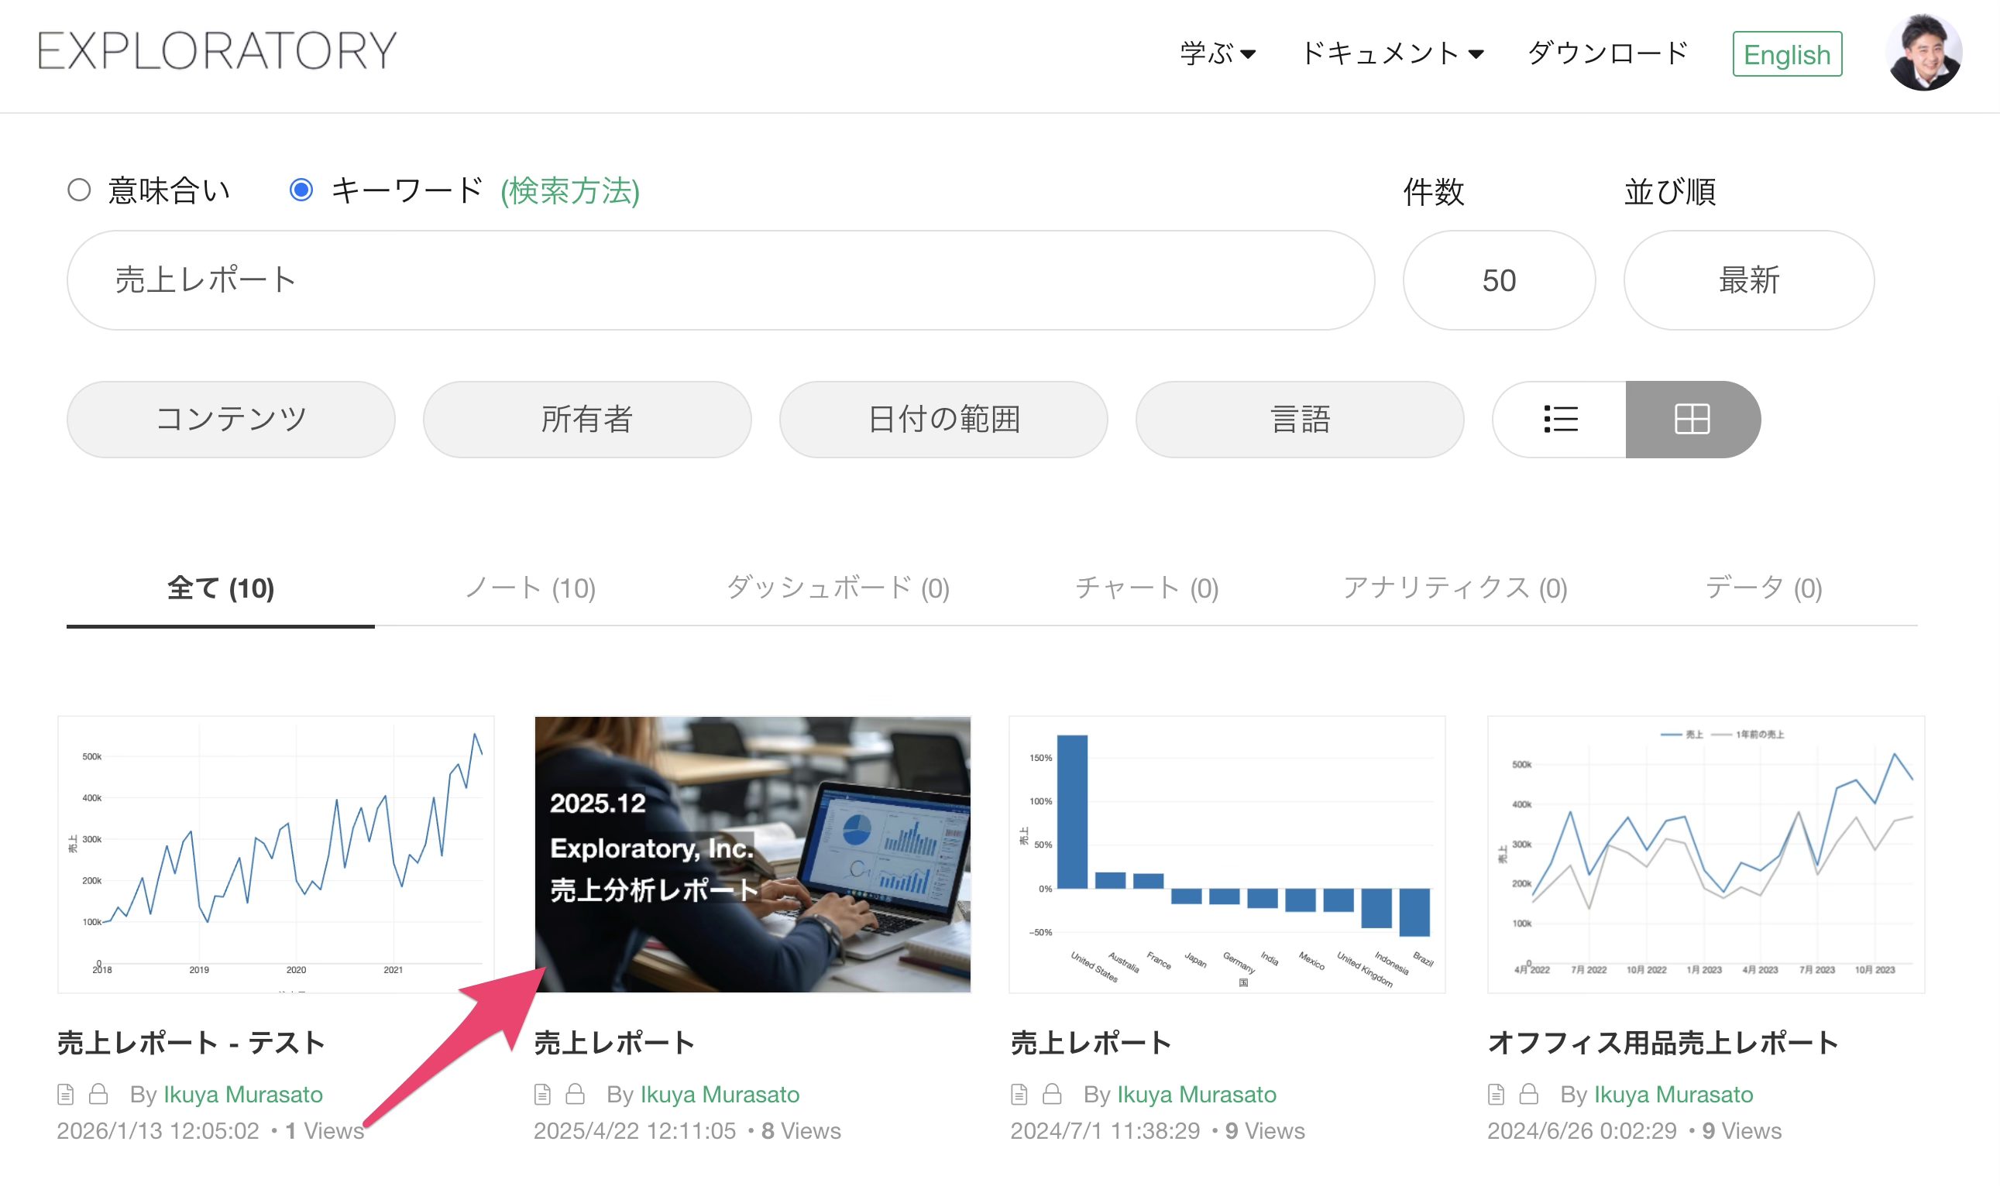Open the 学ぶ dropdown menu
Image resolution: width=2000 pixels, height=1186 pixels.
point(1217,53)
